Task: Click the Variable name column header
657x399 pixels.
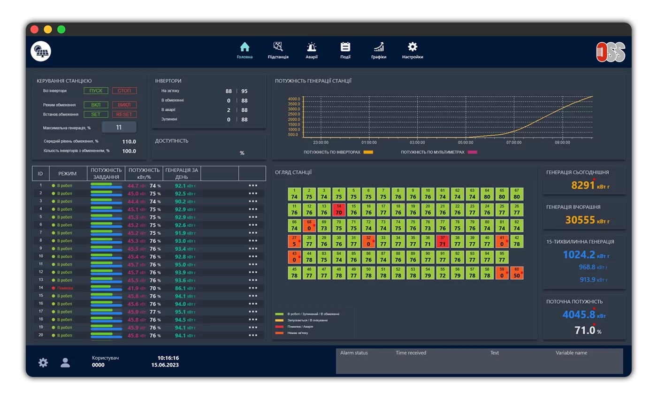Action: point(572,353)
